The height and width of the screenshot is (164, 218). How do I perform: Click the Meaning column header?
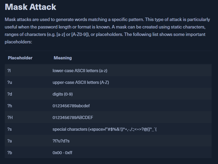pos(63,58)
